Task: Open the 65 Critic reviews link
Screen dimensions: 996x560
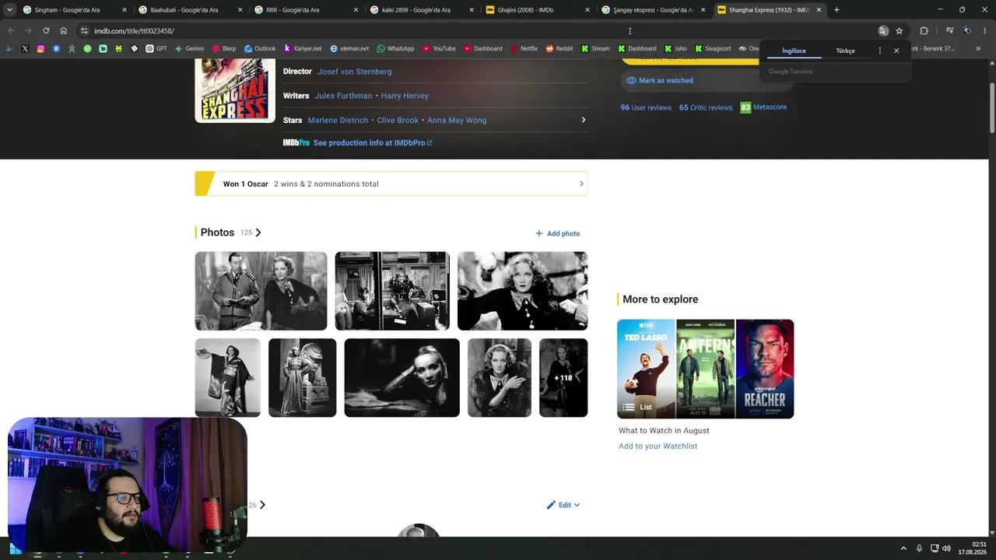Action: coord(706,107)
